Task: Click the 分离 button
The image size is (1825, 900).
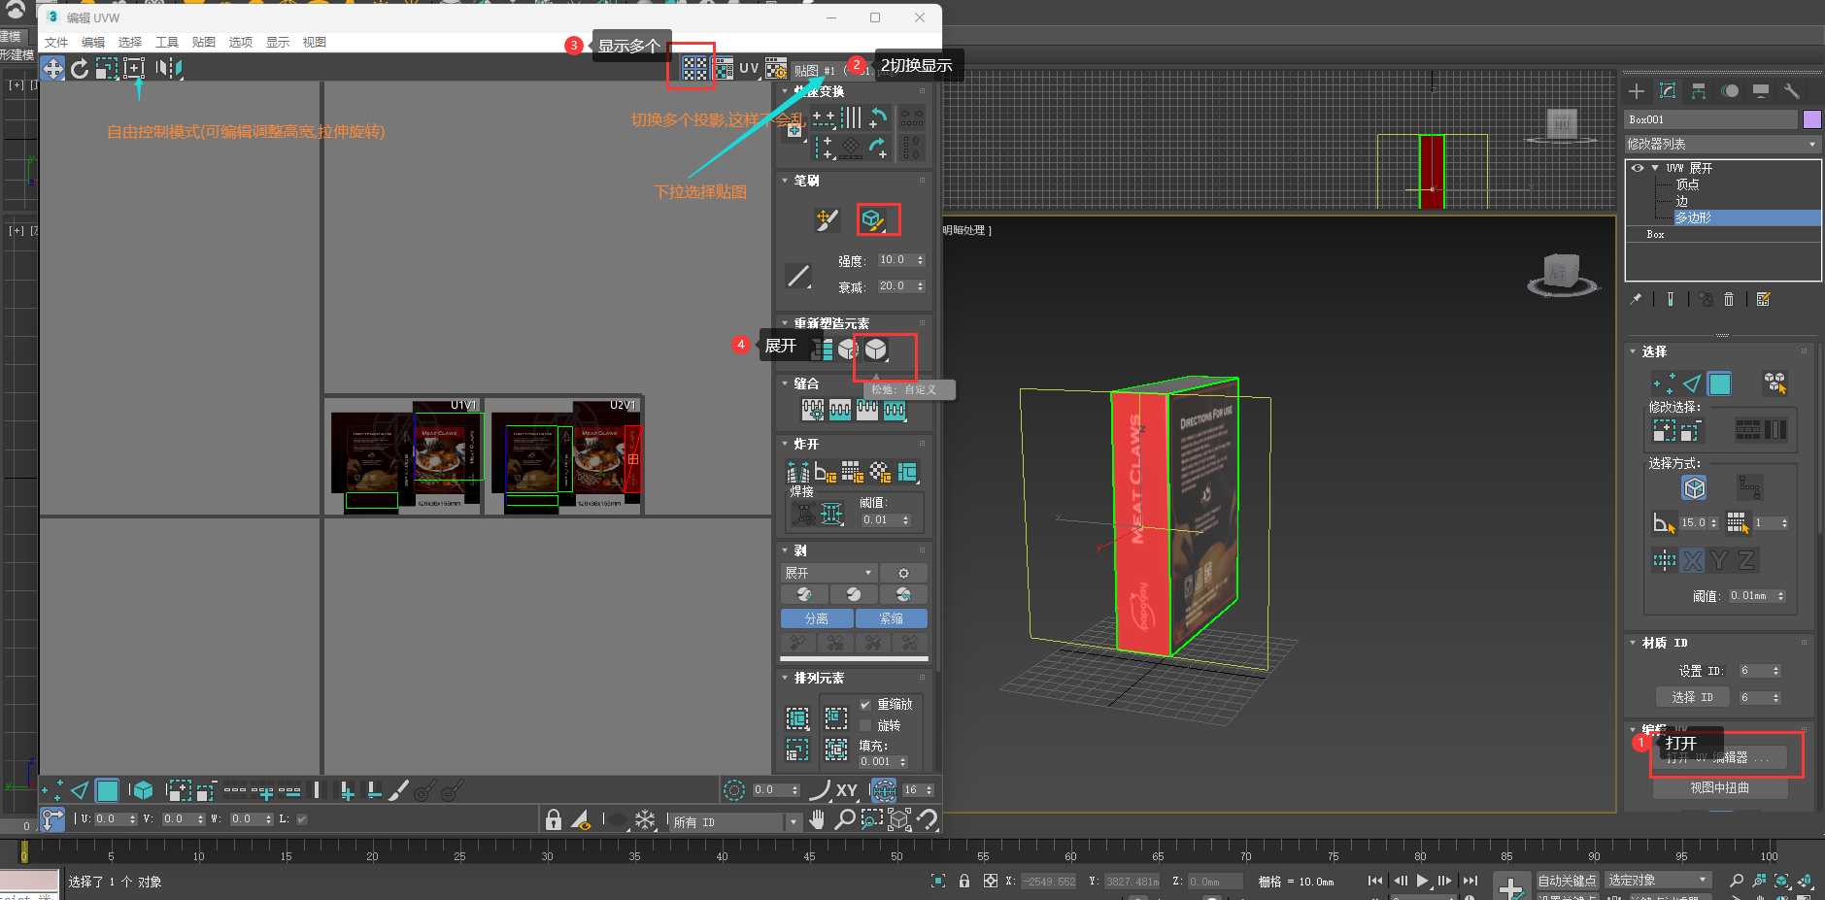Action: click(816, 618)
